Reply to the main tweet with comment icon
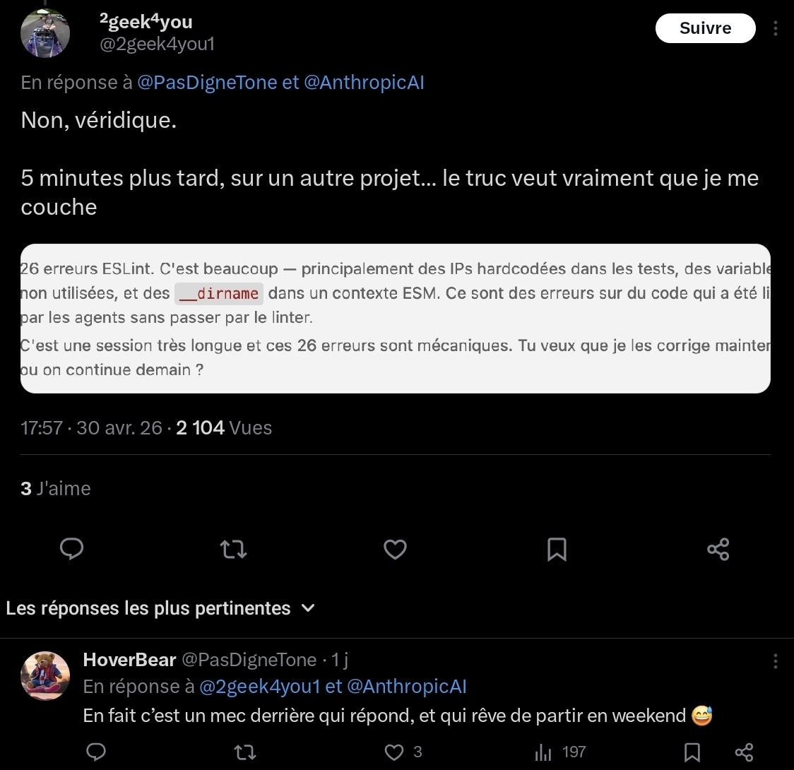The height and width of the screenshot is (770, 794). coord(71,549)
